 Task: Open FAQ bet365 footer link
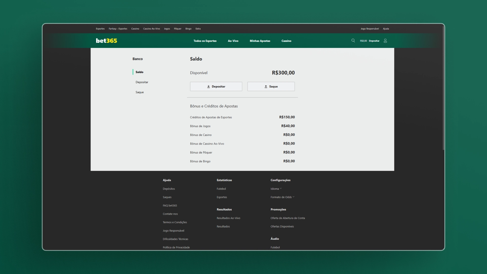click(170, 205)
